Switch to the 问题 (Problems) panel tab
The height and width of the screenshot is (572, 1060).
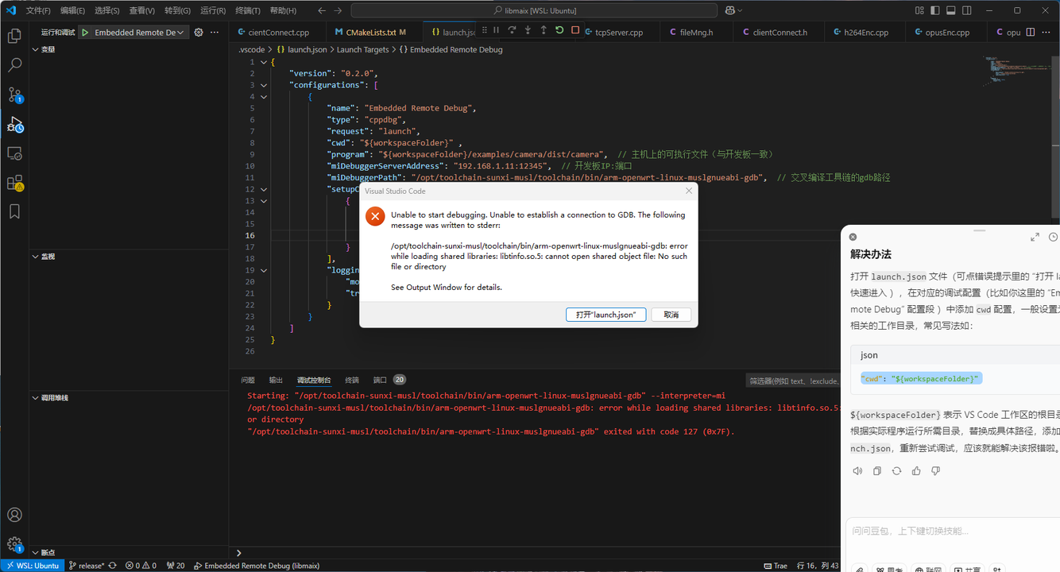248,380
